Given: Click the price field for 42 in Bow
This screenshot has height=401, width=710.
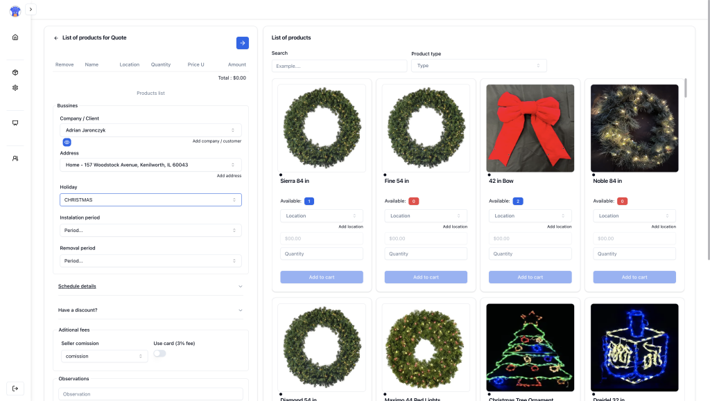Looking at the screenshot, I should (530, 238).
